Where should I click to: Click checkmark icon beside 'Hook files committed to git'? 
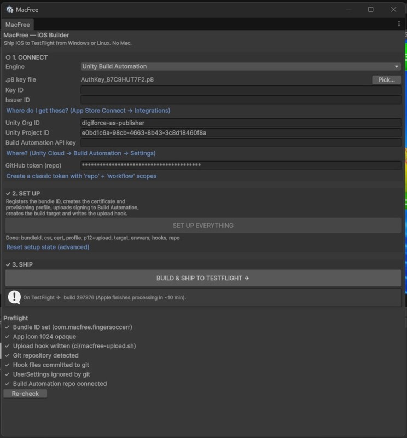pyautogui.click(x=7, y=365)
